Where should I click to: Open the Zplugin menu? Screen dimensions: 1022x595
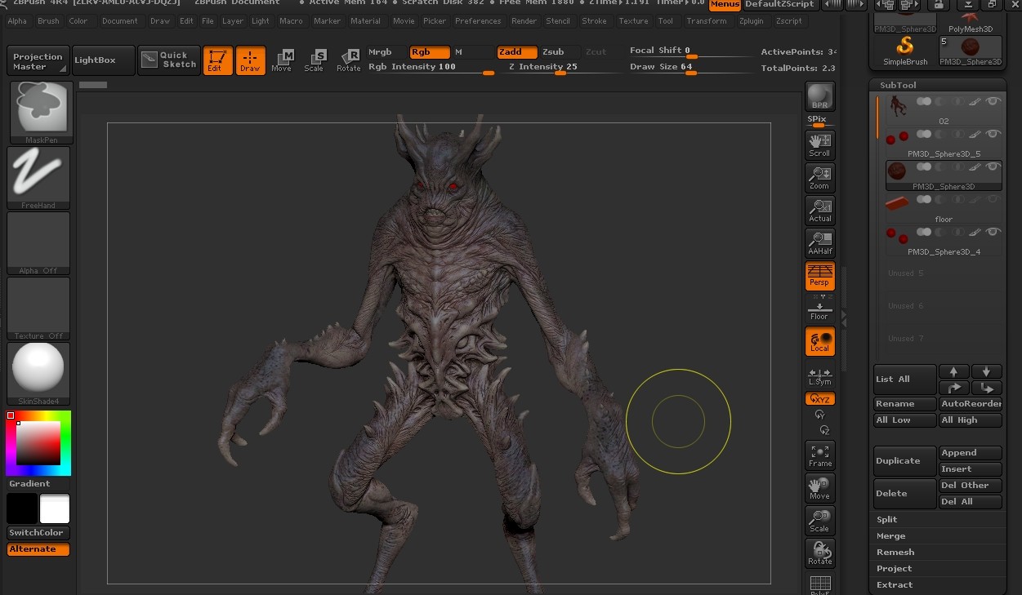pyautogui.click(x=751, y=21)
